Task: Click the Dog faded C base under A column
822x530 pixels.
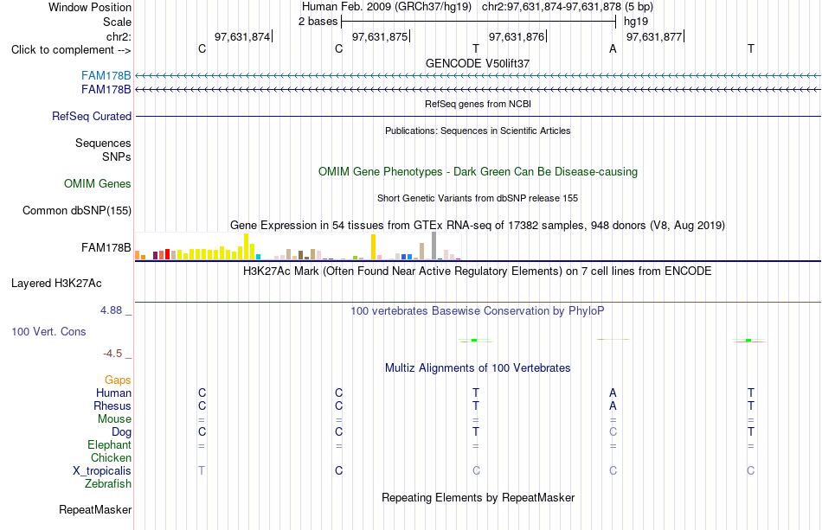Action: tap(613, 432)
